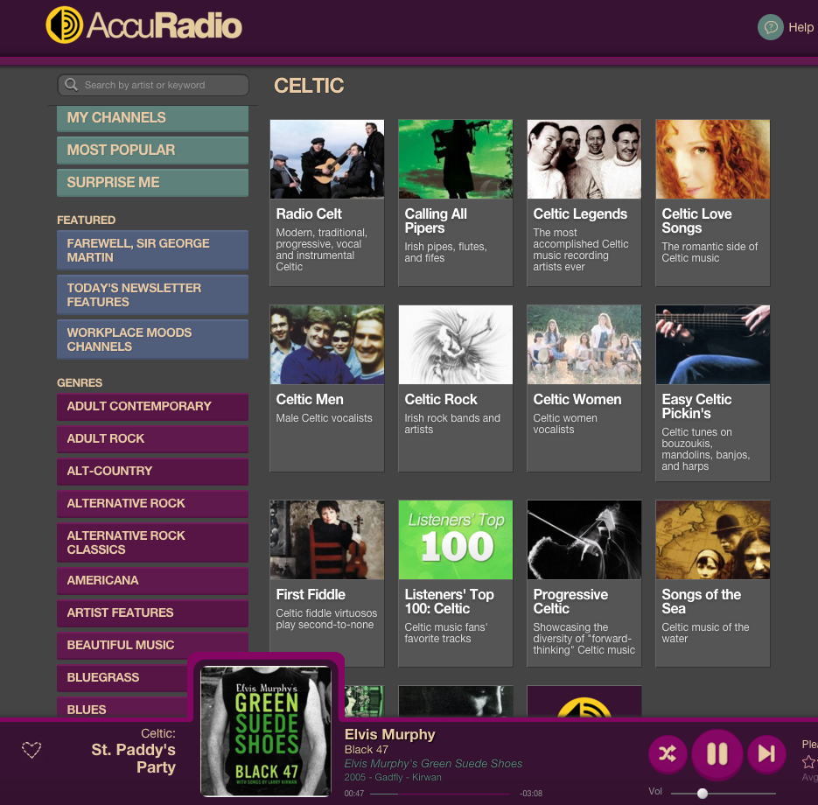Pause the current track
Viewport: 818px width, 805px height.
(x=717, y=753)
